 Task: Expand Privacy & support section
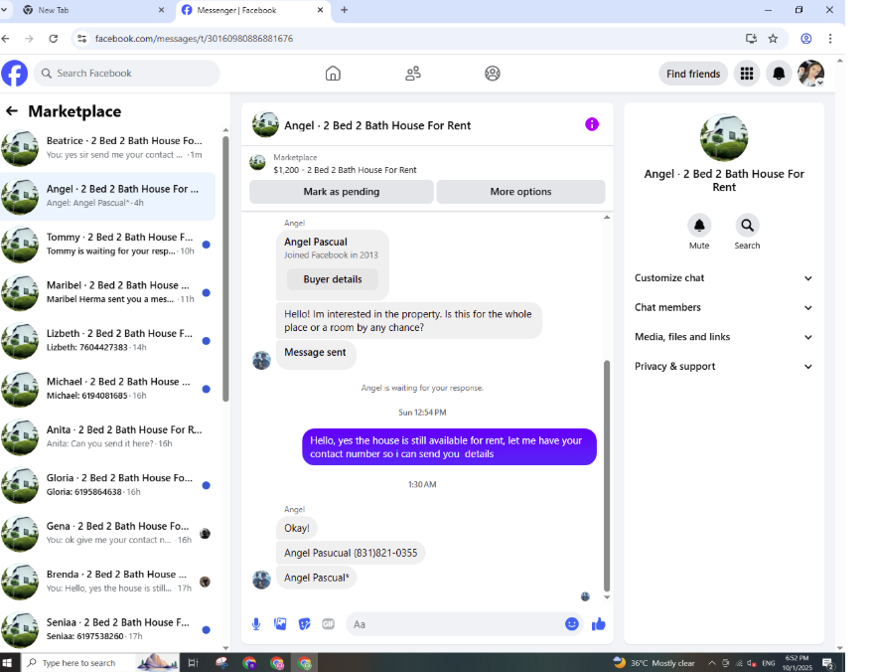pos(723,367)
